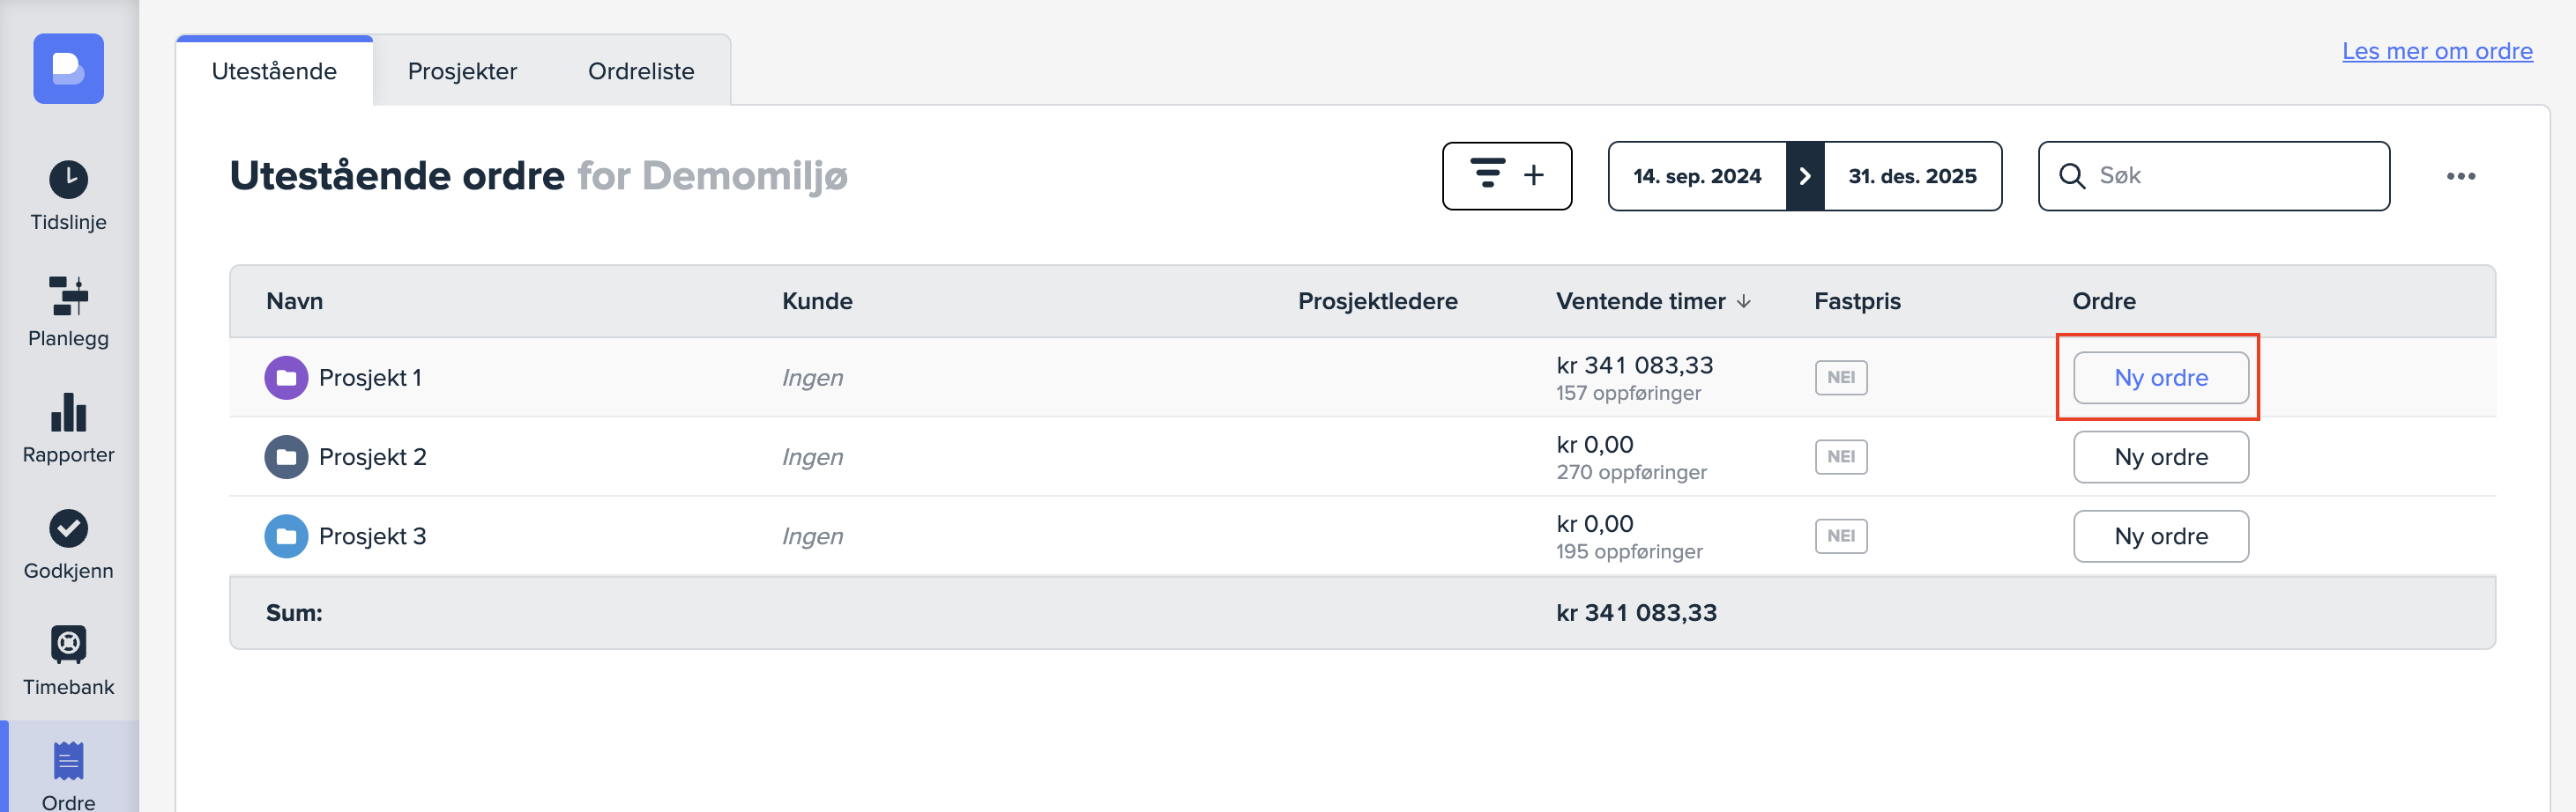This screenshot has width=2576, height=812.
Task: Open Rapporter bar chart icon
Action: pyautogui.click(x=68, y=412)
